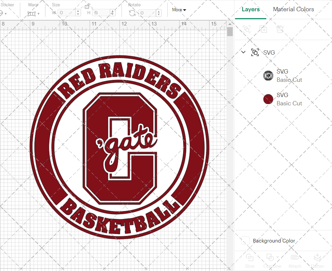
Task: Click the width field stepper arrows
Action: click(78, 13)
